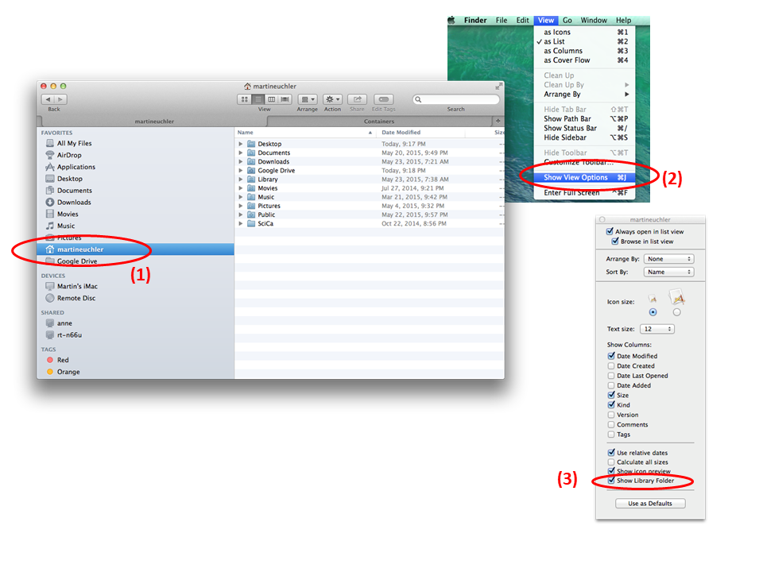Select Applications in Favorites sidebar

coord(76,168)
